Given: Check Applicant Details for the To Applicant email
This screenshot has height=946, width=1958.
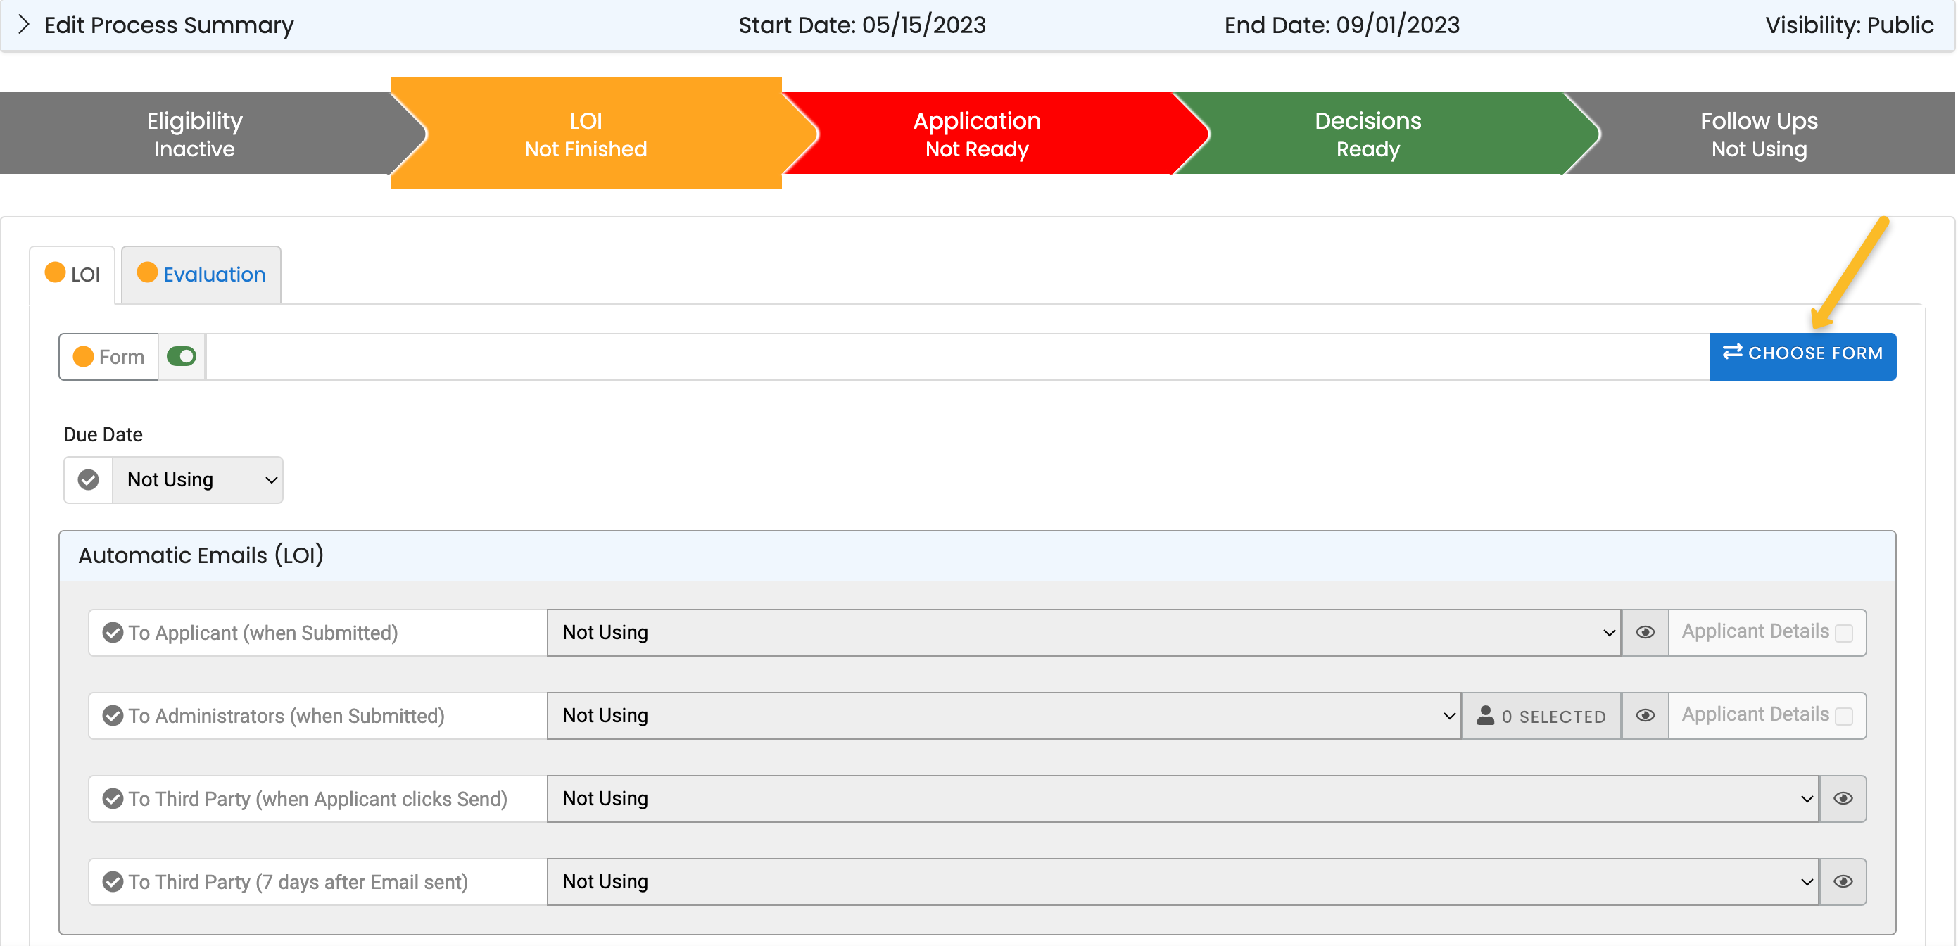Looking at the screenshot, I should tap(1845, 632).
